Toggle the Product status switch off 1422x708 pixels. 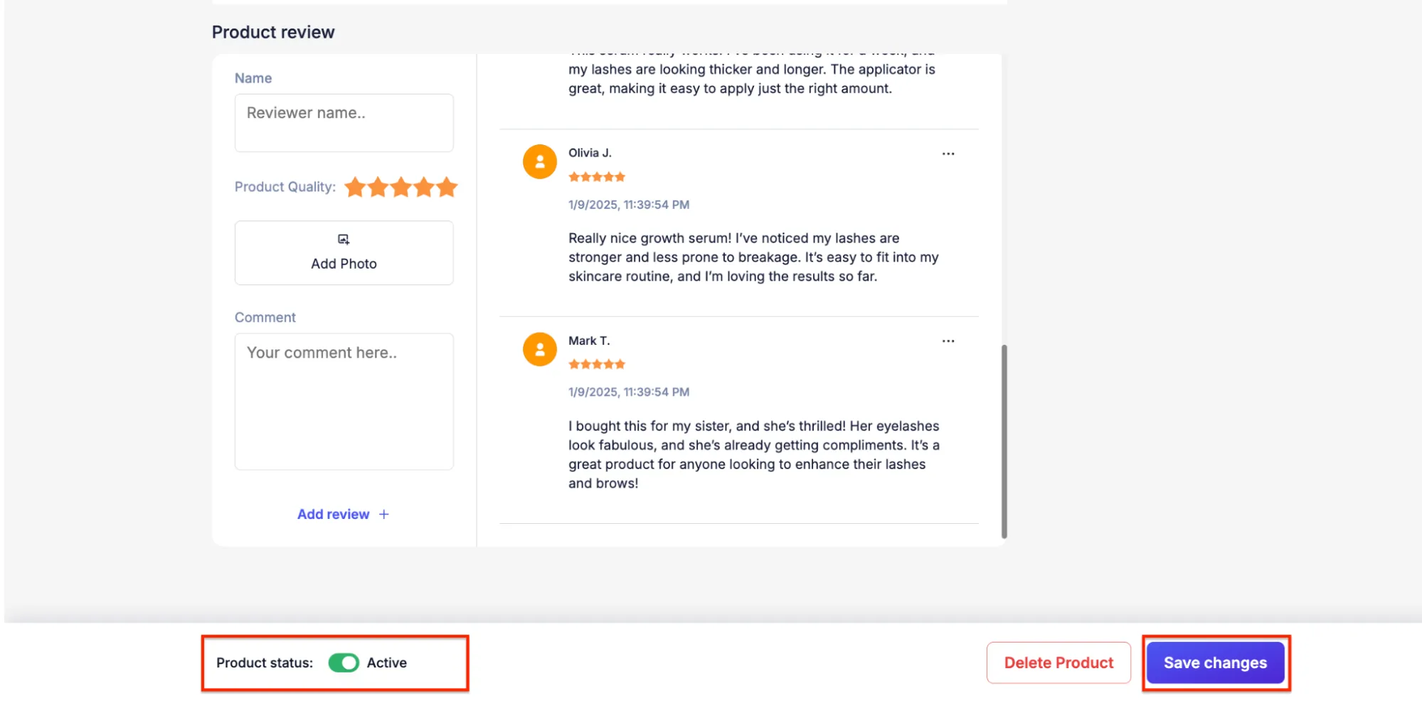[x=344, y=663]
